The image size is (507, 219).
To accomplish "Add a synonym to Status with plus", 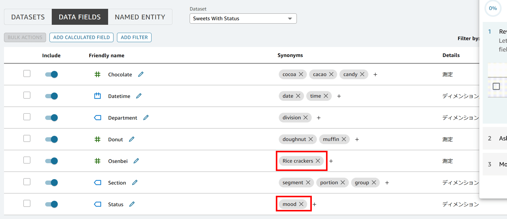I will click(315, 204).
